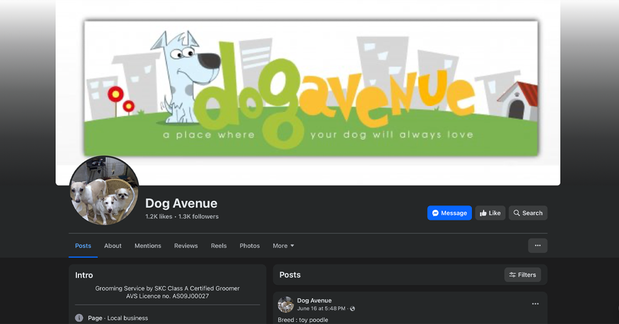Select the 'Page · Local business' line

click(118, 318)
